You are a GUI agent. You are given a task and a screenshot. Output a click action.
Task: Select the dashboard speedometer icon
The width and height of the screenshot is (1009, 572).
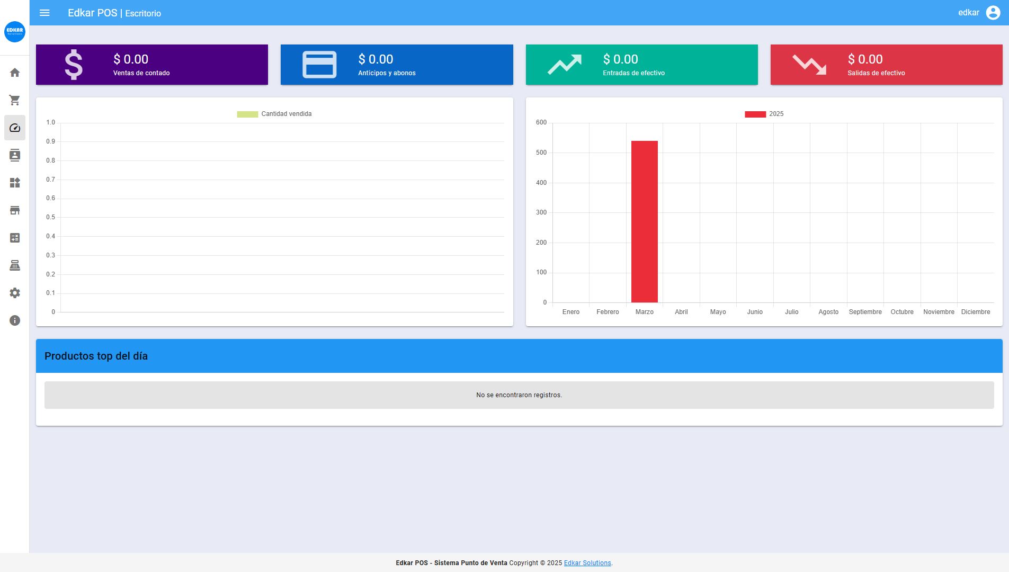[15, 128]
